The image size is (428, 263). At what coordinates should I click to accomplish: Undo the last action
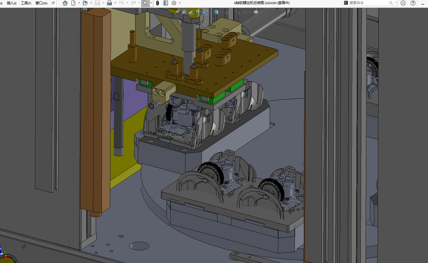click(121, 3)
